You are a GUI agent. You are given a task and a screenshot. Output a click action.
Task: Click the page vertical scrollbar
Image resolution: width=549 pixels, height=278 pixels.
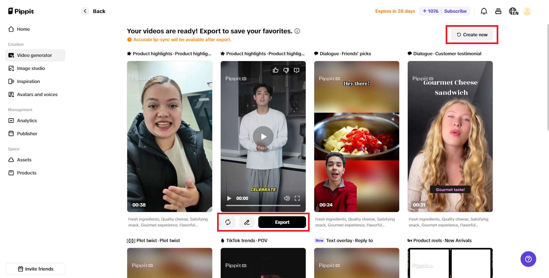point(548,77)
